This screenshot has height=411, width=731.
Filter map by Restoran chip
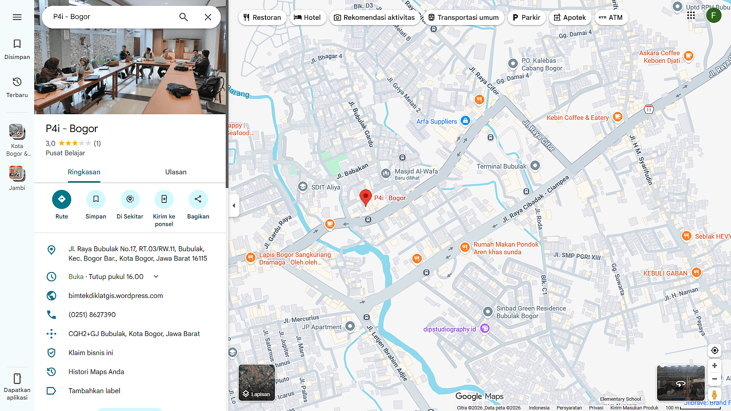262,18
